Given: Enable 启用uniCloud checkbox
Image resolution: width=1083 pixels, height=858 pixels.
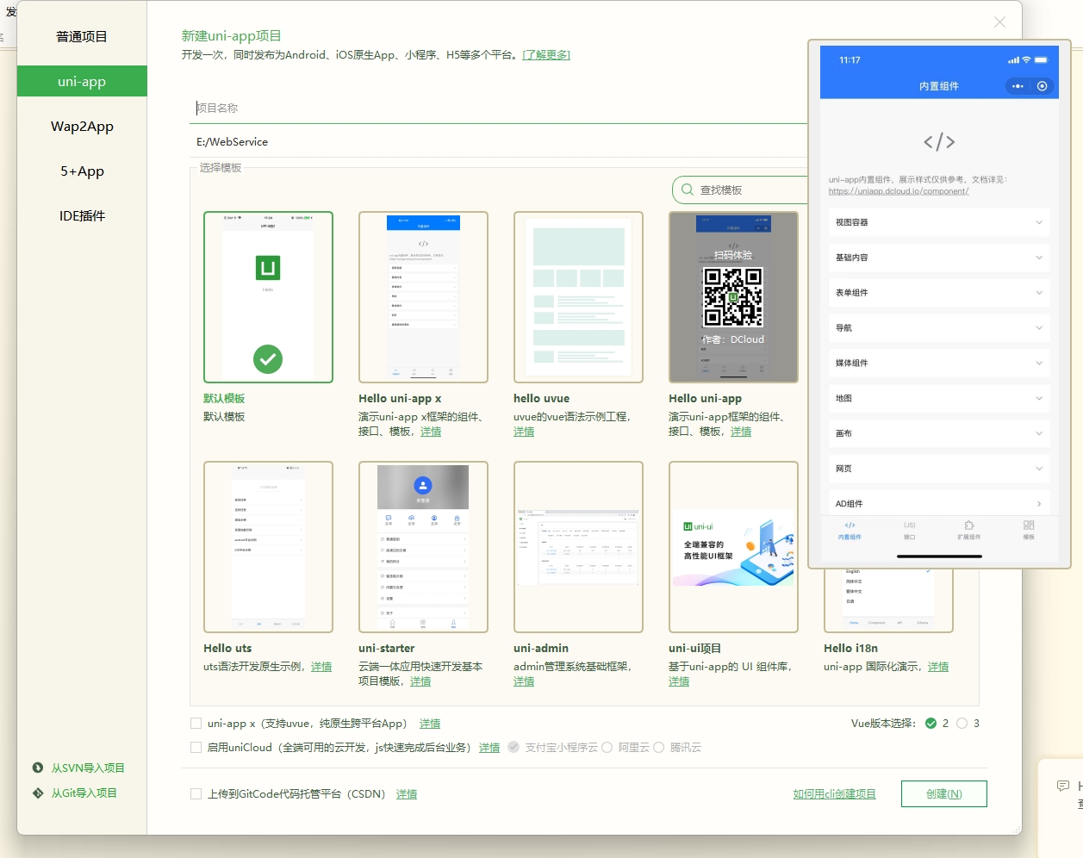Looking at the screenshot, I should [x=196, y=748].
